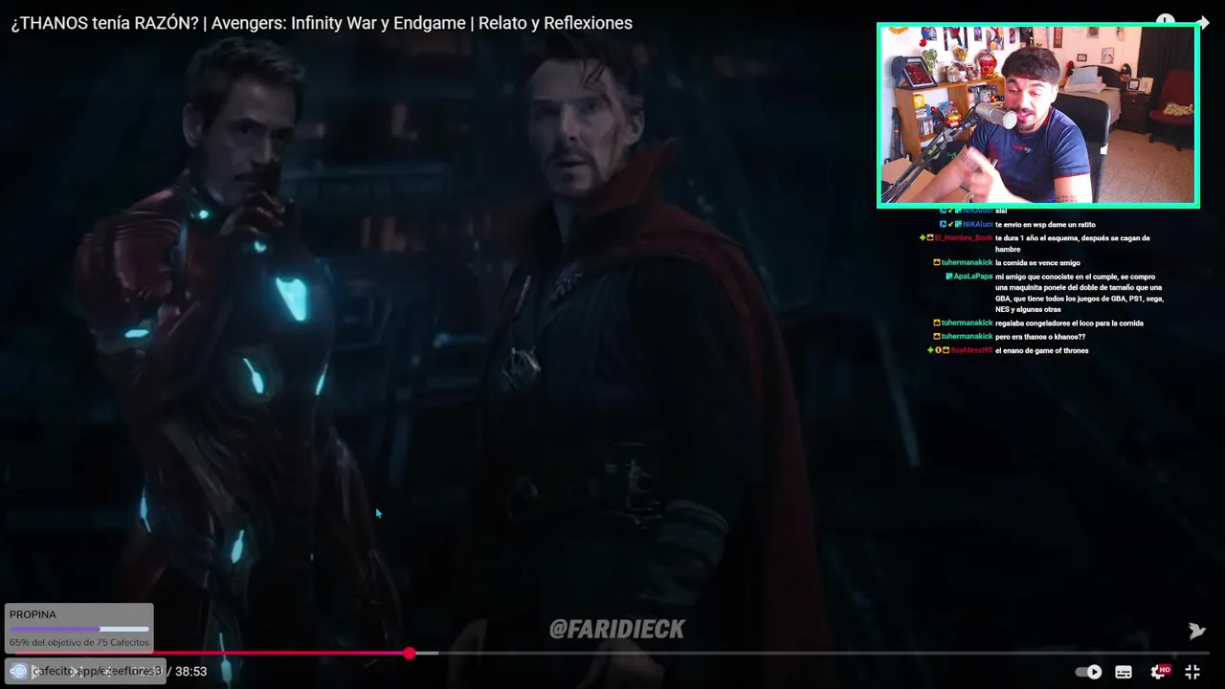This screenshot has width=1225, height=689.
Task: Click the red playhead on the progress bar
Action: [x=410, y=653]
